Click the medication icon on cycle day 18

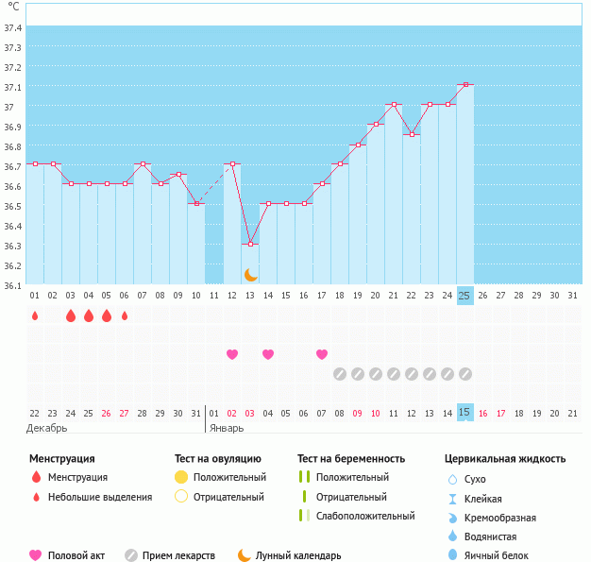(340, 374)
